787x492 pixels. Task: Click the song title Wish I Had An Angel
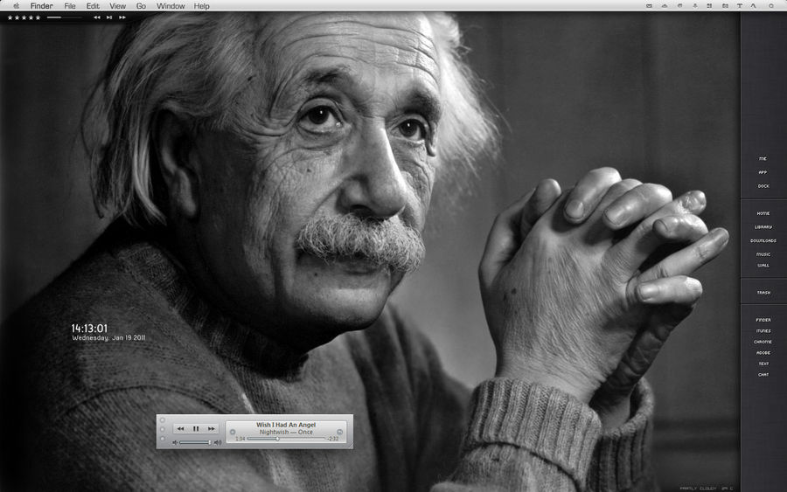[x=286, y=425]
